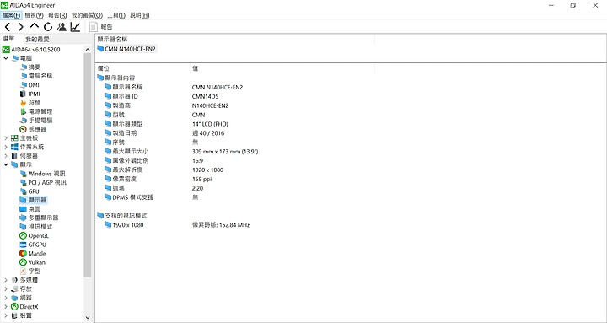Select 超頻 flame item
Screen dimensions: 607x323
pos(30,103)
